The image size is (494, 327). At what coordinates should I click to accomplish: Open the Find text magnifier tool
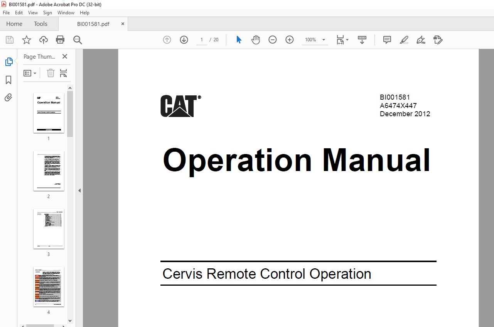pyautogui.click(x=78, y=40)
